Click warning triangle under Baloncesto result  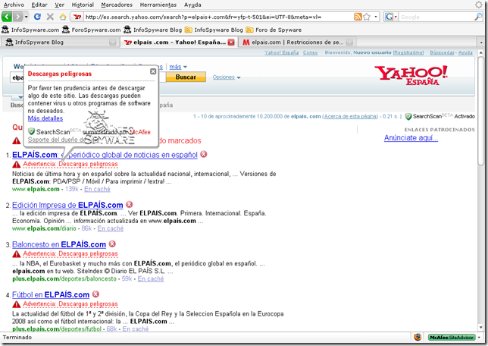[x=17, y=254]
